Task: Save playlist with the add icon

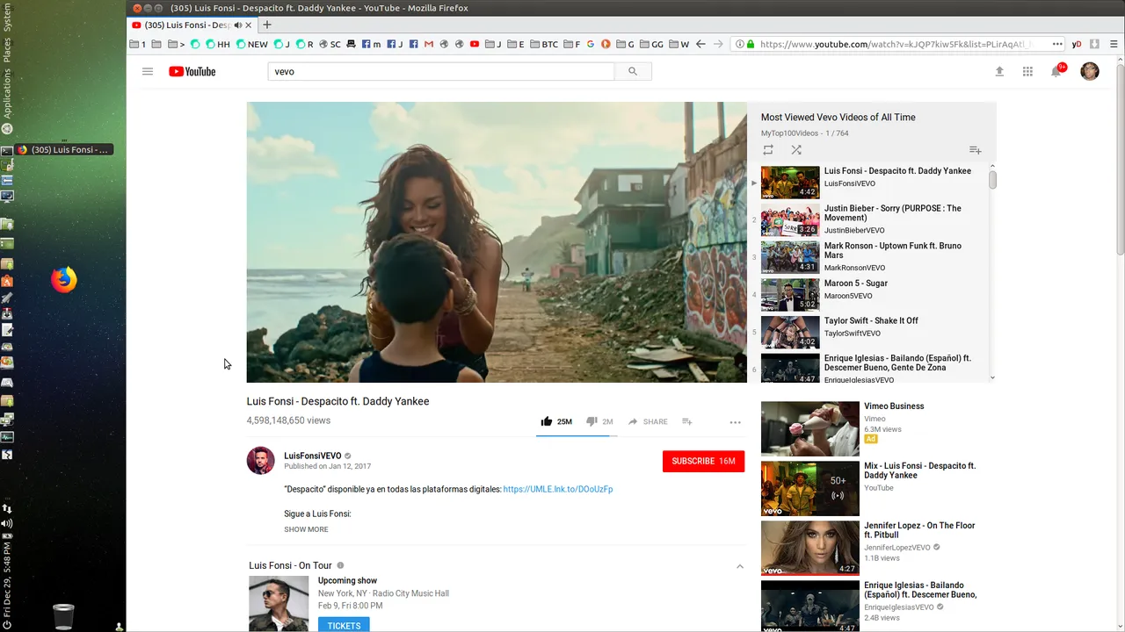Action: click(975, 150)
